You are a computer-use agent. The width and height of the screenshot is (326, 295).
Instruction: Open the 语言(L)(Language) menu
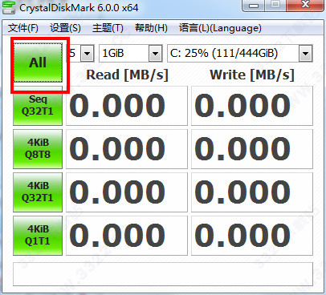click(x=220, y=28)
